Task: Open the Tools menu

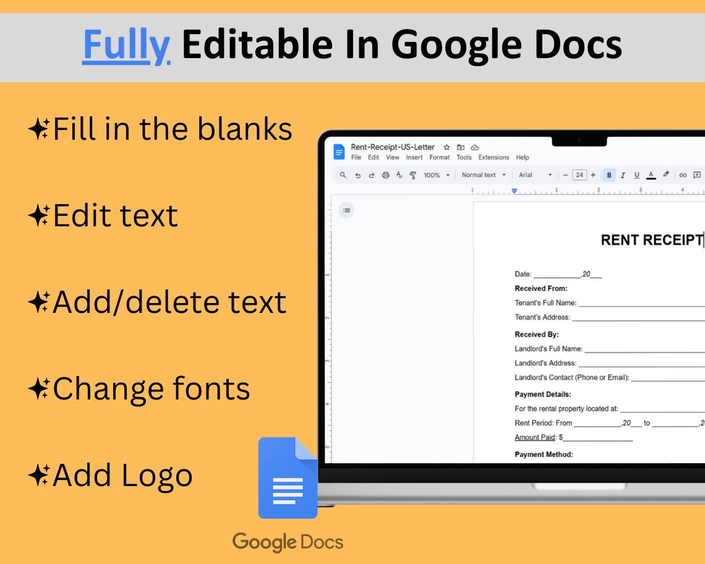Action: 464,158
